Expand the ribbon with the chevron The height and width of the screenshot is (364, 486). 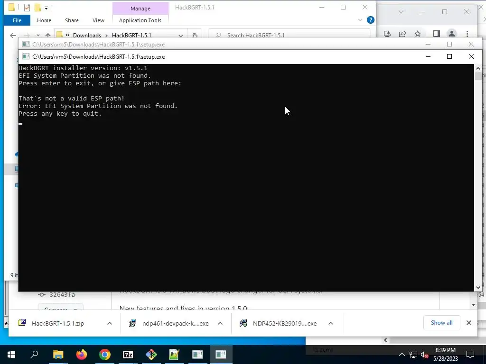pyautogui.click(x=360, y=20)
